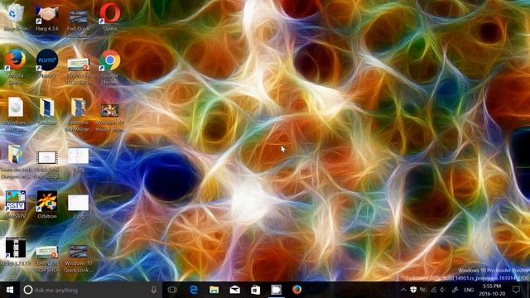Image resolution: width=530 pixels, height=298 pixels.
Task: Open the Windows 10 insider preview picture icon
Action: point(110,117)
